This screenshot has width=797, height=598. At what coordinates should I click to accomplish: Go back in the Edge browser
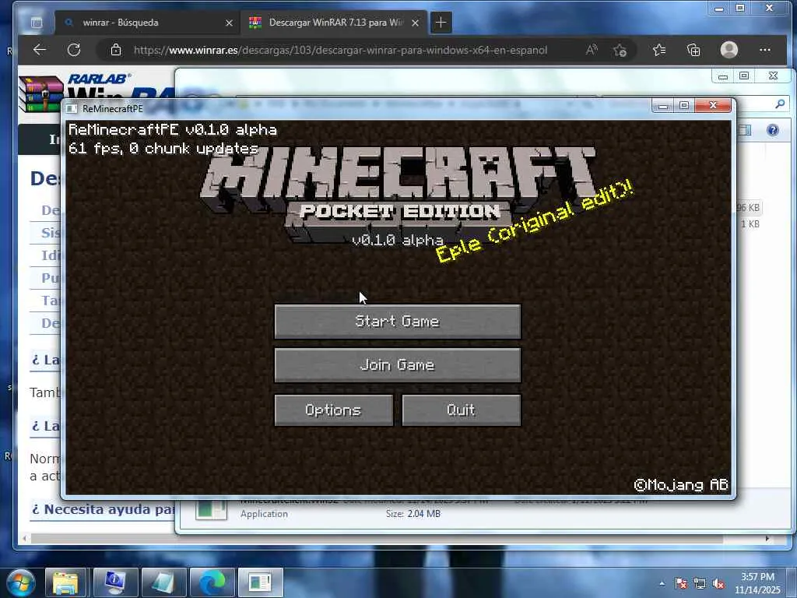point(40,50)
